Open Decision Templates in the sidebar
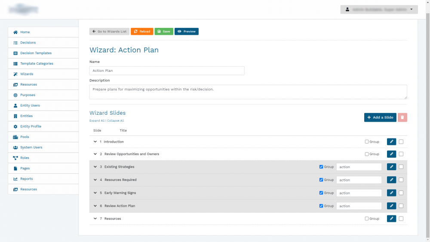This screenshot has width=430, height=242. point(36,53)
